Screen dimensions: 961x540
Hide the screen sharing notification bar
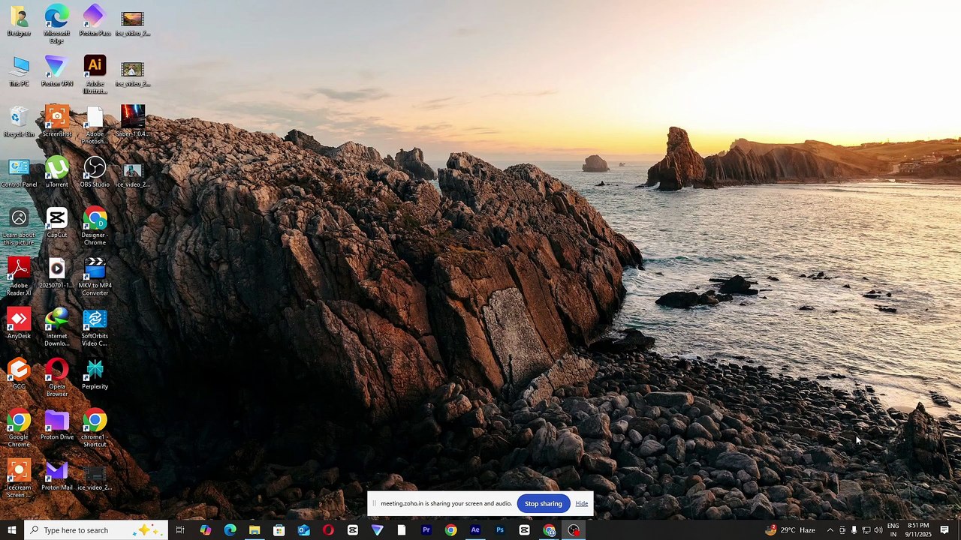tap(582, 504)
